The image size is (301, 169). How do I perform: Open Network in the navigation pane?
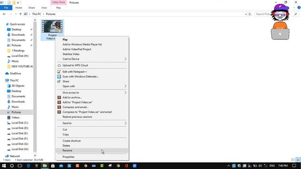(x=15, y=156)
